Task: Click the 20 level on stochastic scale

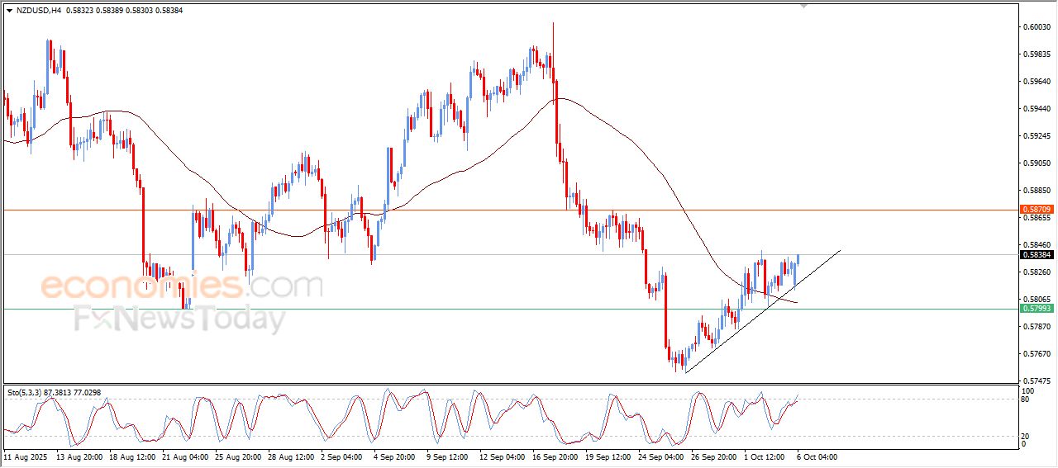Action: 1027,436
